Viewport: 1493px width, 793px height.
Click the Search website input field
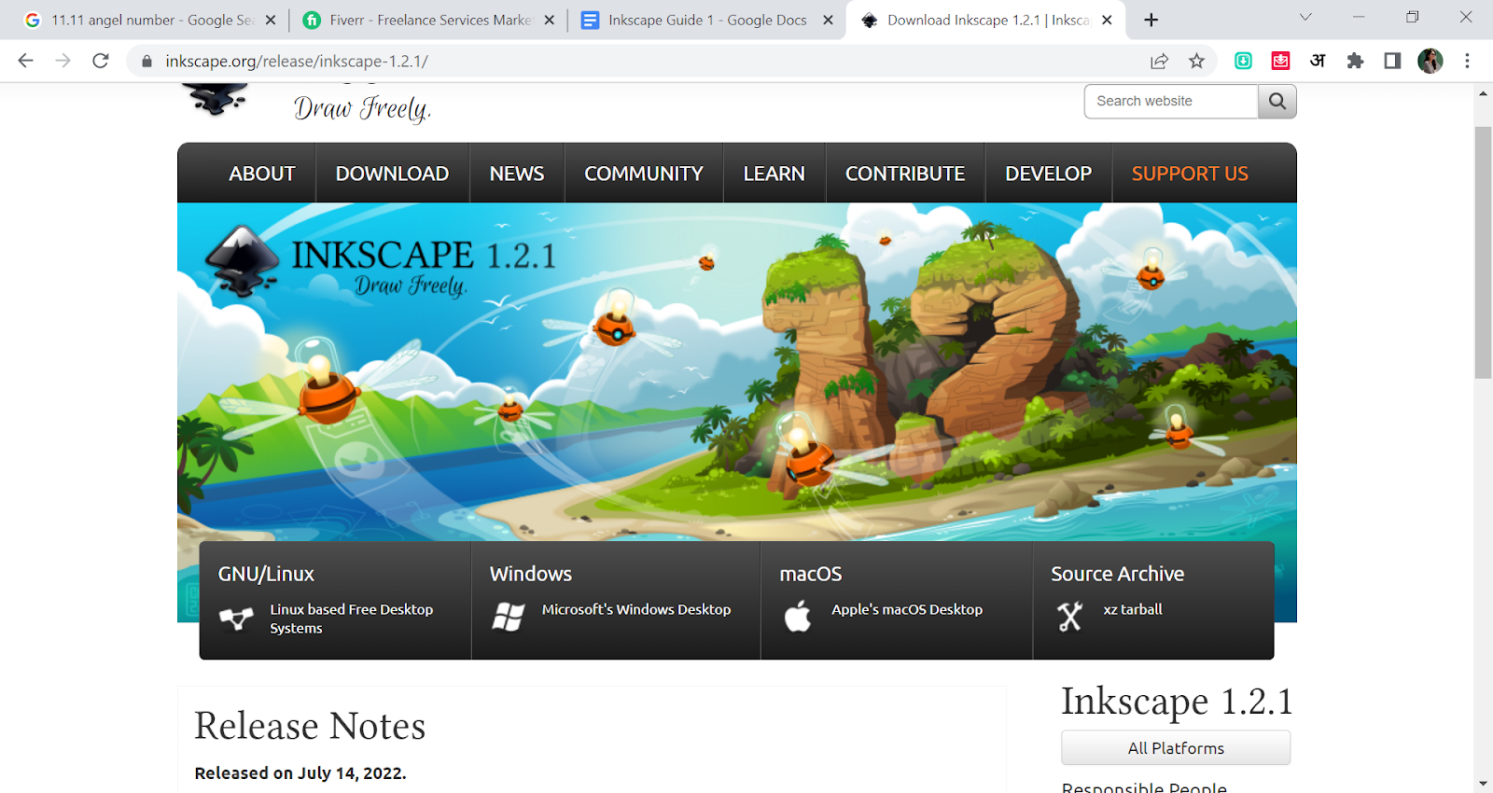[1171, 101]
